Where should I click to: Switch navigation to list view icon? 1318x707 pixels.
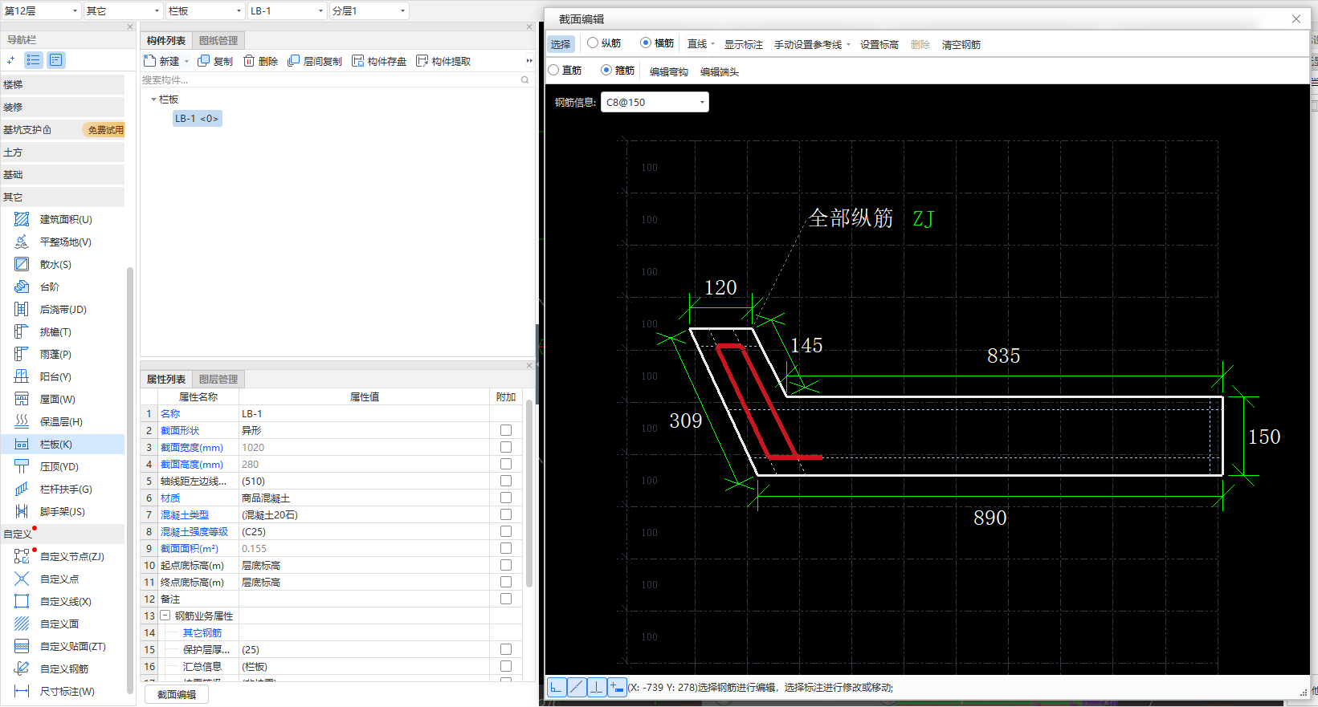(x=34, y=60)
